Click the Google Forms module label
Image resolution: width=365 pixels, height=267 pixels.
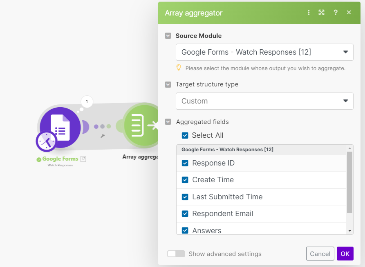60,159
